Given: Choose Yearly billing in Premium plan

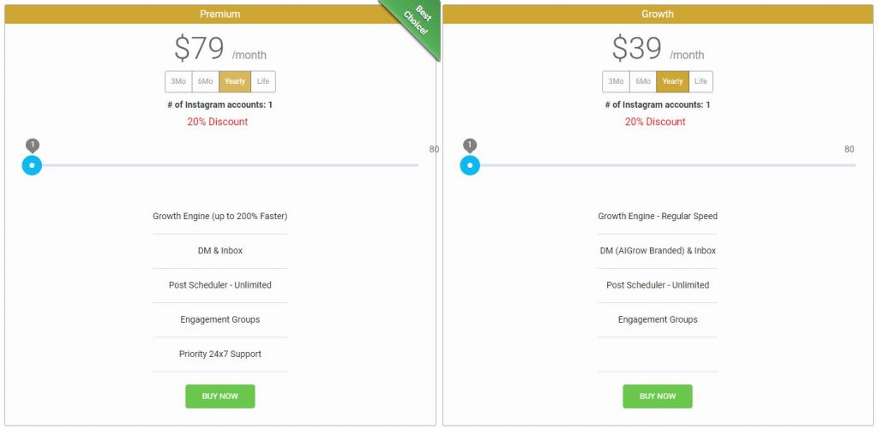Looking at the screenshot, I should 235,81.
